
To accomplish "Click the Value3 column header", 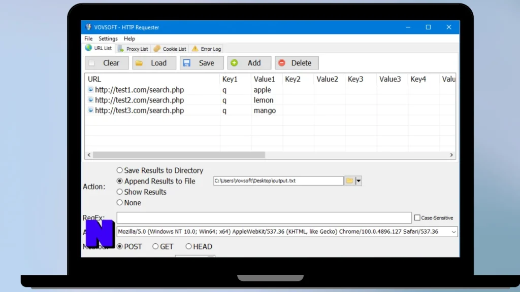I will [x=393, y=79].
